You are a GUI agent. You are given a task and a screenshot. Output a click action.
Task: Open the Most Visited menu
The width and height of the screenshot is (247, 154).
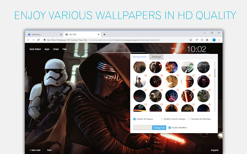pos(35,49)
